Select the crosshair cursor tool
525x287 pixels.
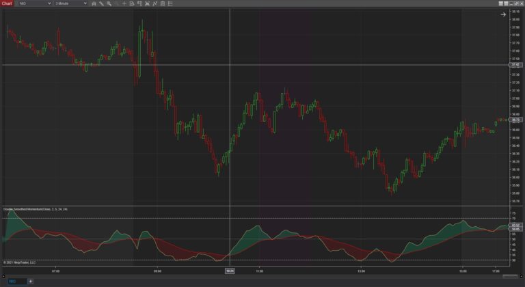click(x=124, y=3)
